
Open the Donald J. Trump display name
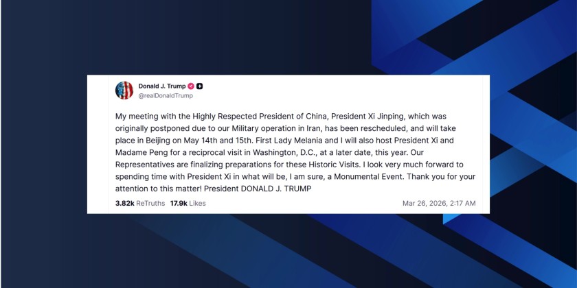pos(162,86)
